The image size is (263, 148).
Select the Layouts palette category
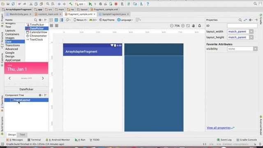click(10, 30)
